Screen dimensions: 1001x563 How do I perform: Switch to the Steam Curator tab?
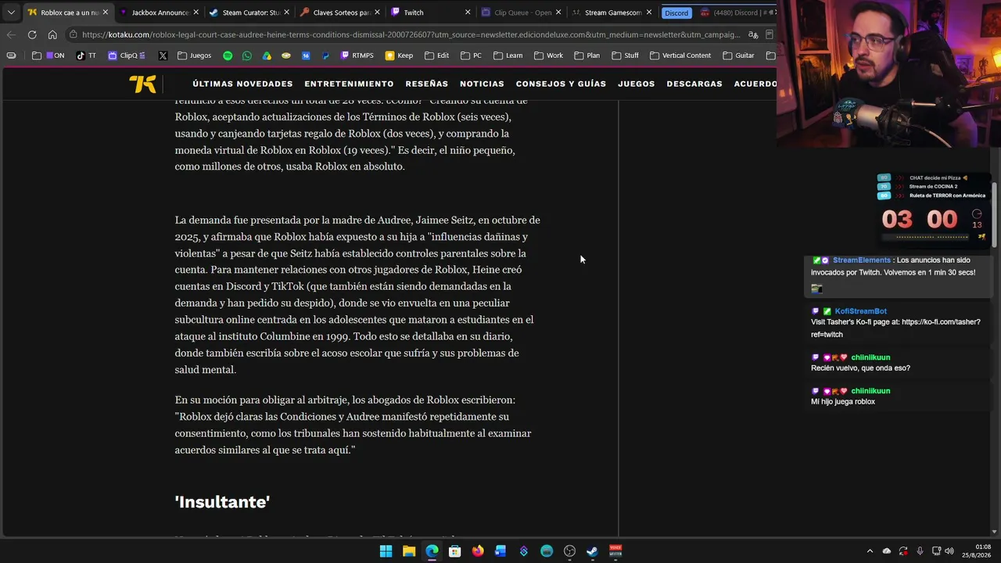pyautogui.click(x=249, y=13)
